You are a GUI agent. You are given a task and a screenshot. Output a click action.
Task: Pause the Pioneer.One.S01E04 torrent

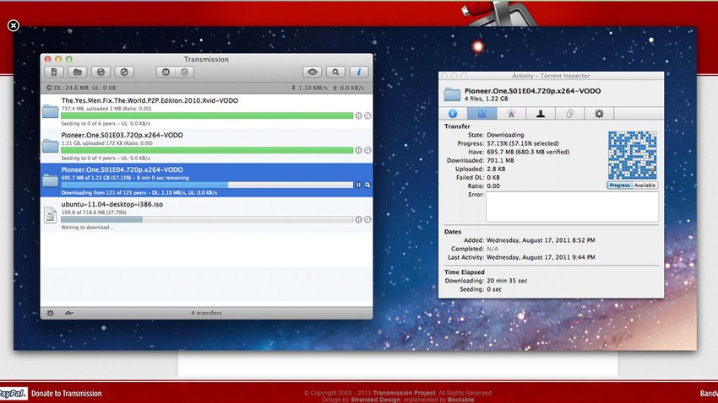pyautogui.click(x=358, y=184)
